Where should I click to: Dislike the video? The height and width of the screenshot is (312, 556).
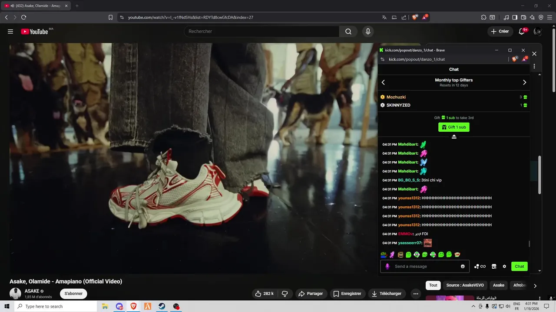[285, 293]
